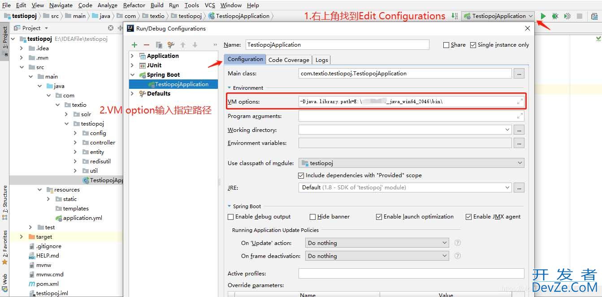Add new run configuration with plus icon
Screen dimensions: 602x297
pyautogui.click(x=134, y=45)
